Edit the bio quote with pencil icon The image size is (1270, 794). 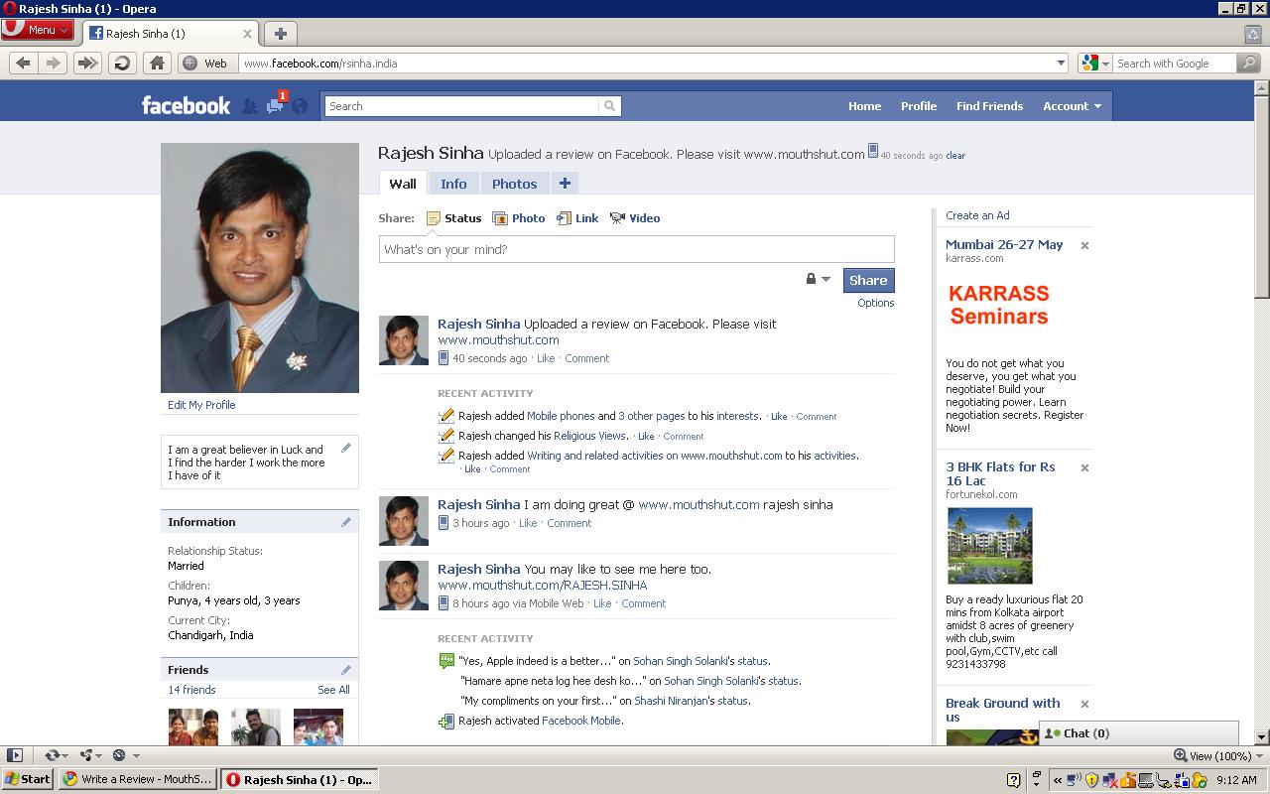pos(346,448)
